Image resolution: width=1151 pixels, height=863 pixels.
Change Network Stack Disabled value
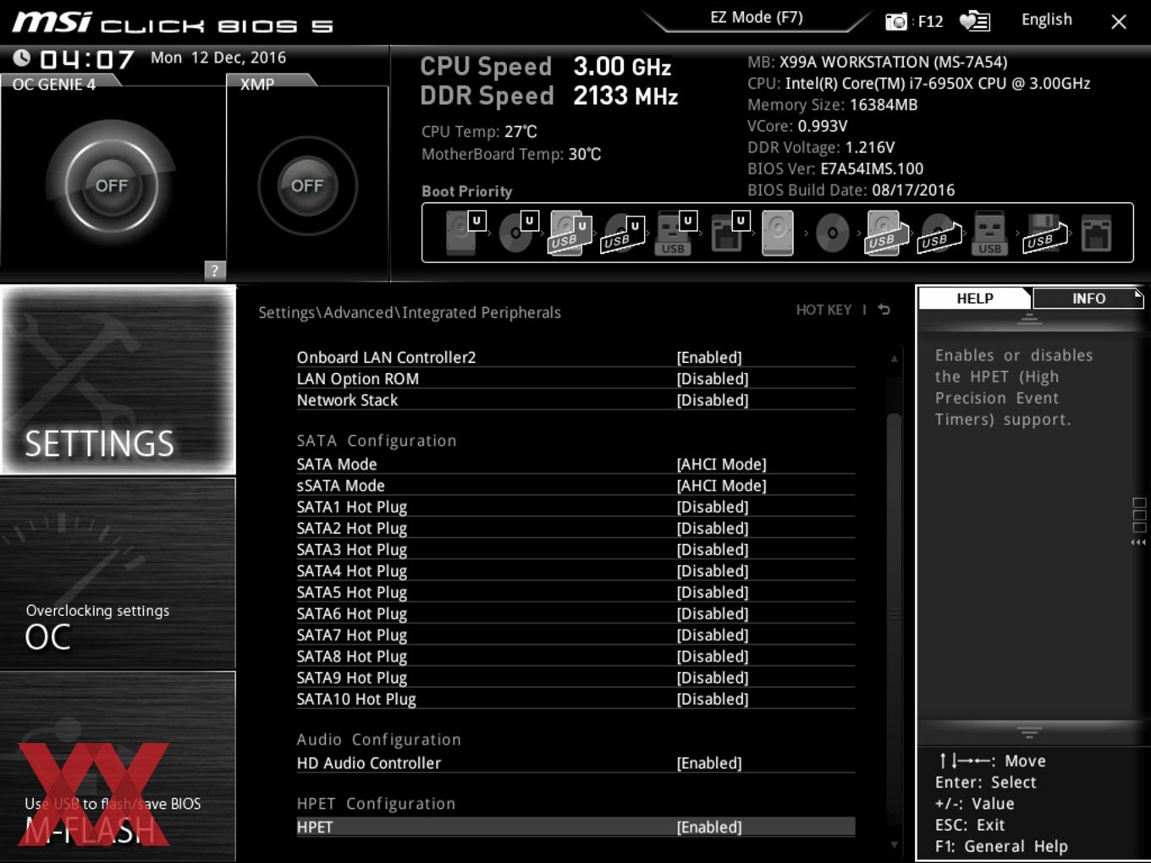[712, 400]
